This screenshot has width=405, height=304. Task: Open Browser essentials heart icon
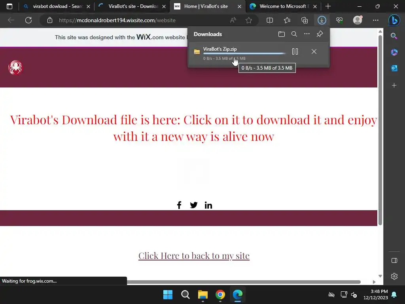pyautogui.click(x=339, y=20)
